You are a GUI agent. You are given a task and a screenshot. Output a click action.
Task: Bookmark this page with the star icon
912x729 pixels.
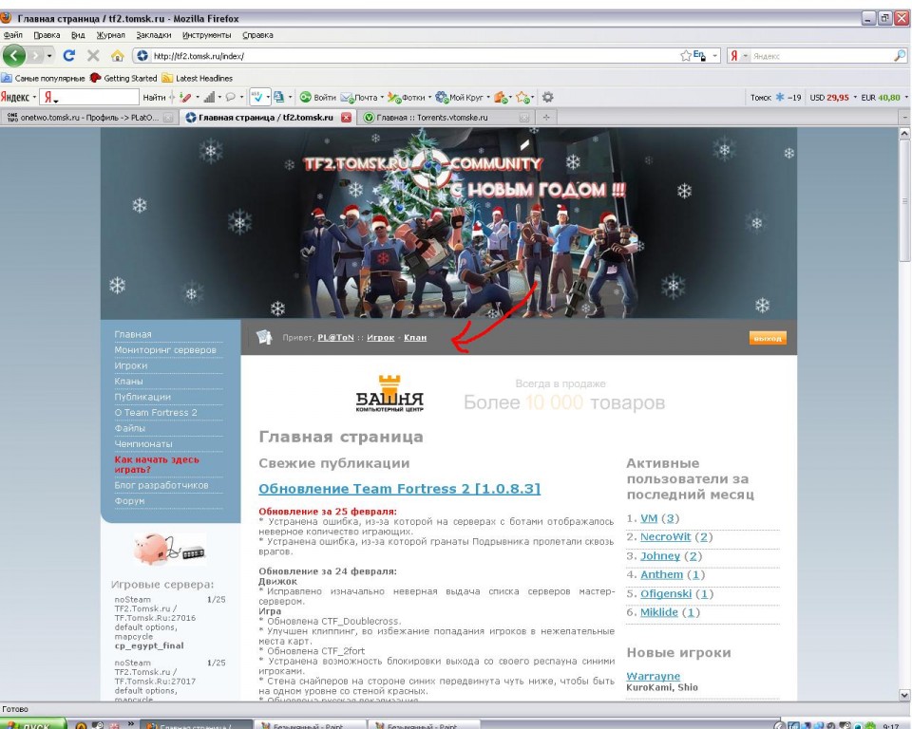[x=686, y=56]
